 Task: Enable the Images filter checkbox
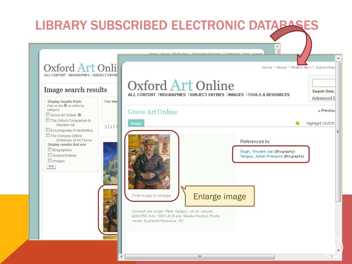click(x=49, y=161)
